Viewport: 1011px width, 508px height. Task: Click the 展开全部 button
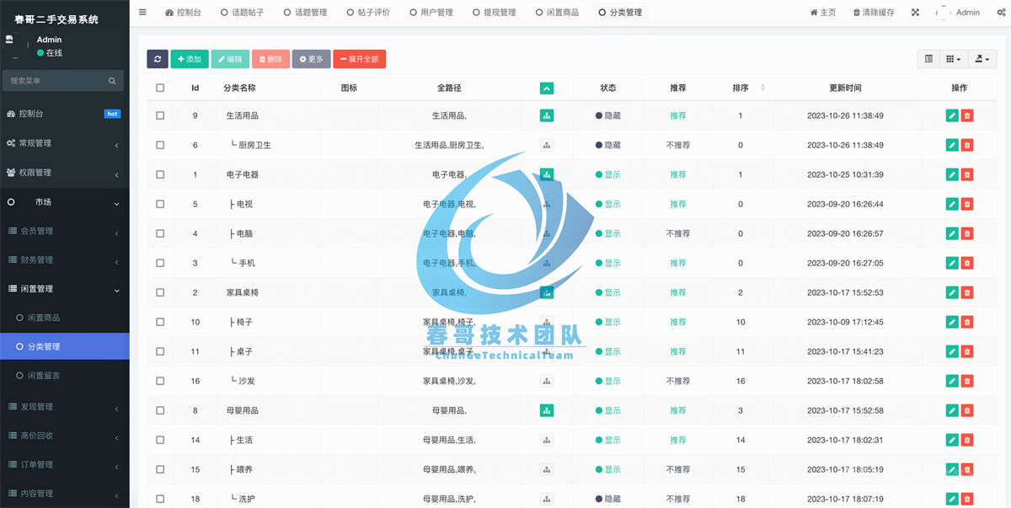(359, 59)
